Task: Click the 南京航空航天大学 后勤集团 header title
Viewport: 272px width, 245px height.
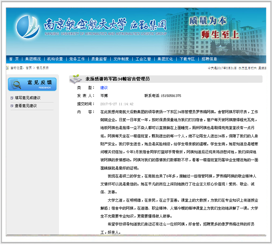Action: (105, 24)
